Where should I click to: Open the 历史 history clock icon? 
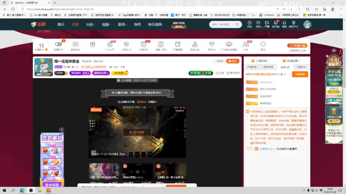click(x=250, y=24)
